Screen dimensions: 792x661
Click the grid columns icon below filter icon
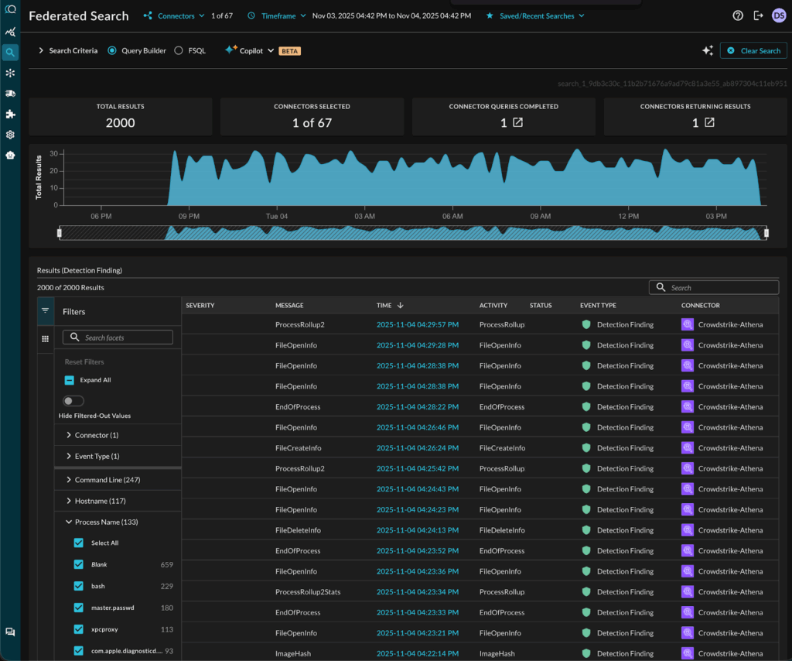click(x=45, y=339)
